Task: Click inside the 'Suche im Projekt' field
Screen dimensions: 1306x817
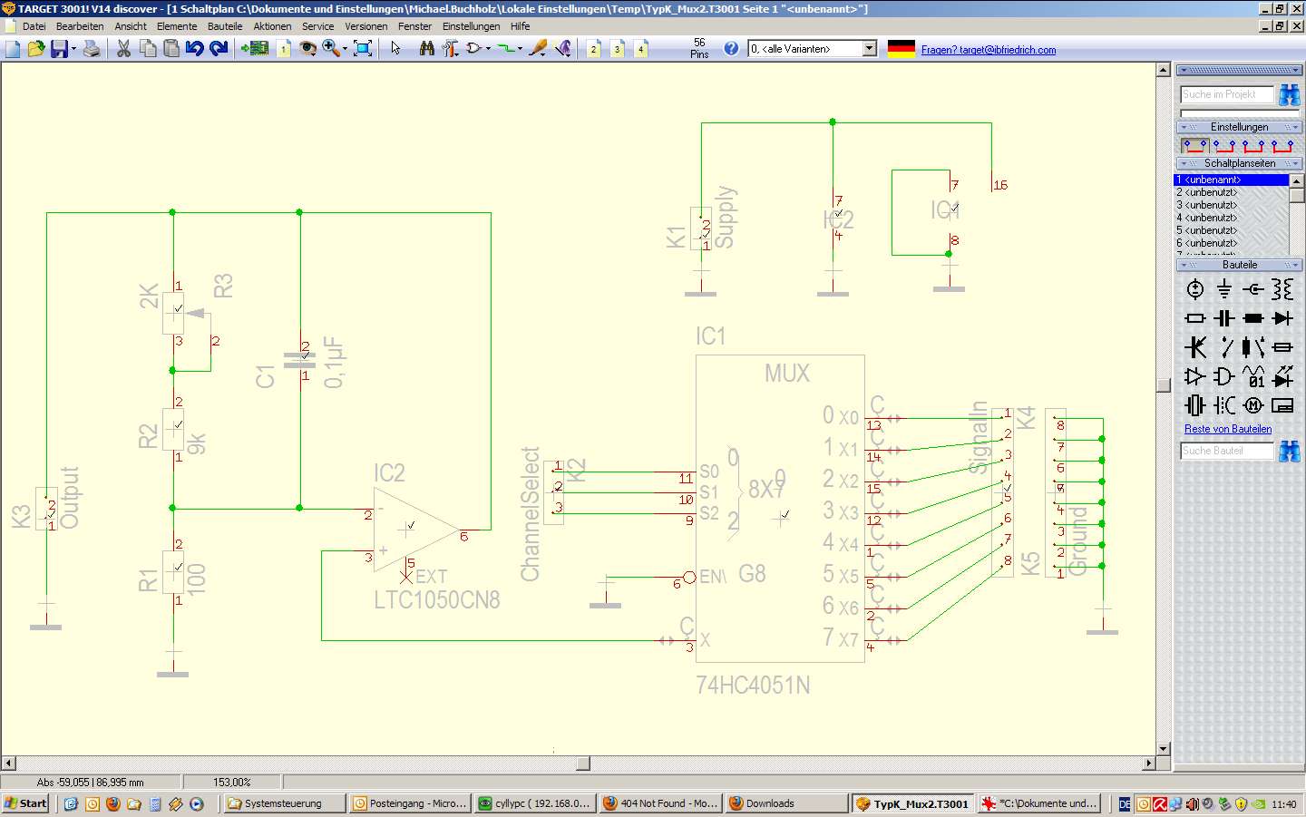Action: pyautogui.click(x=1227, y=94)
